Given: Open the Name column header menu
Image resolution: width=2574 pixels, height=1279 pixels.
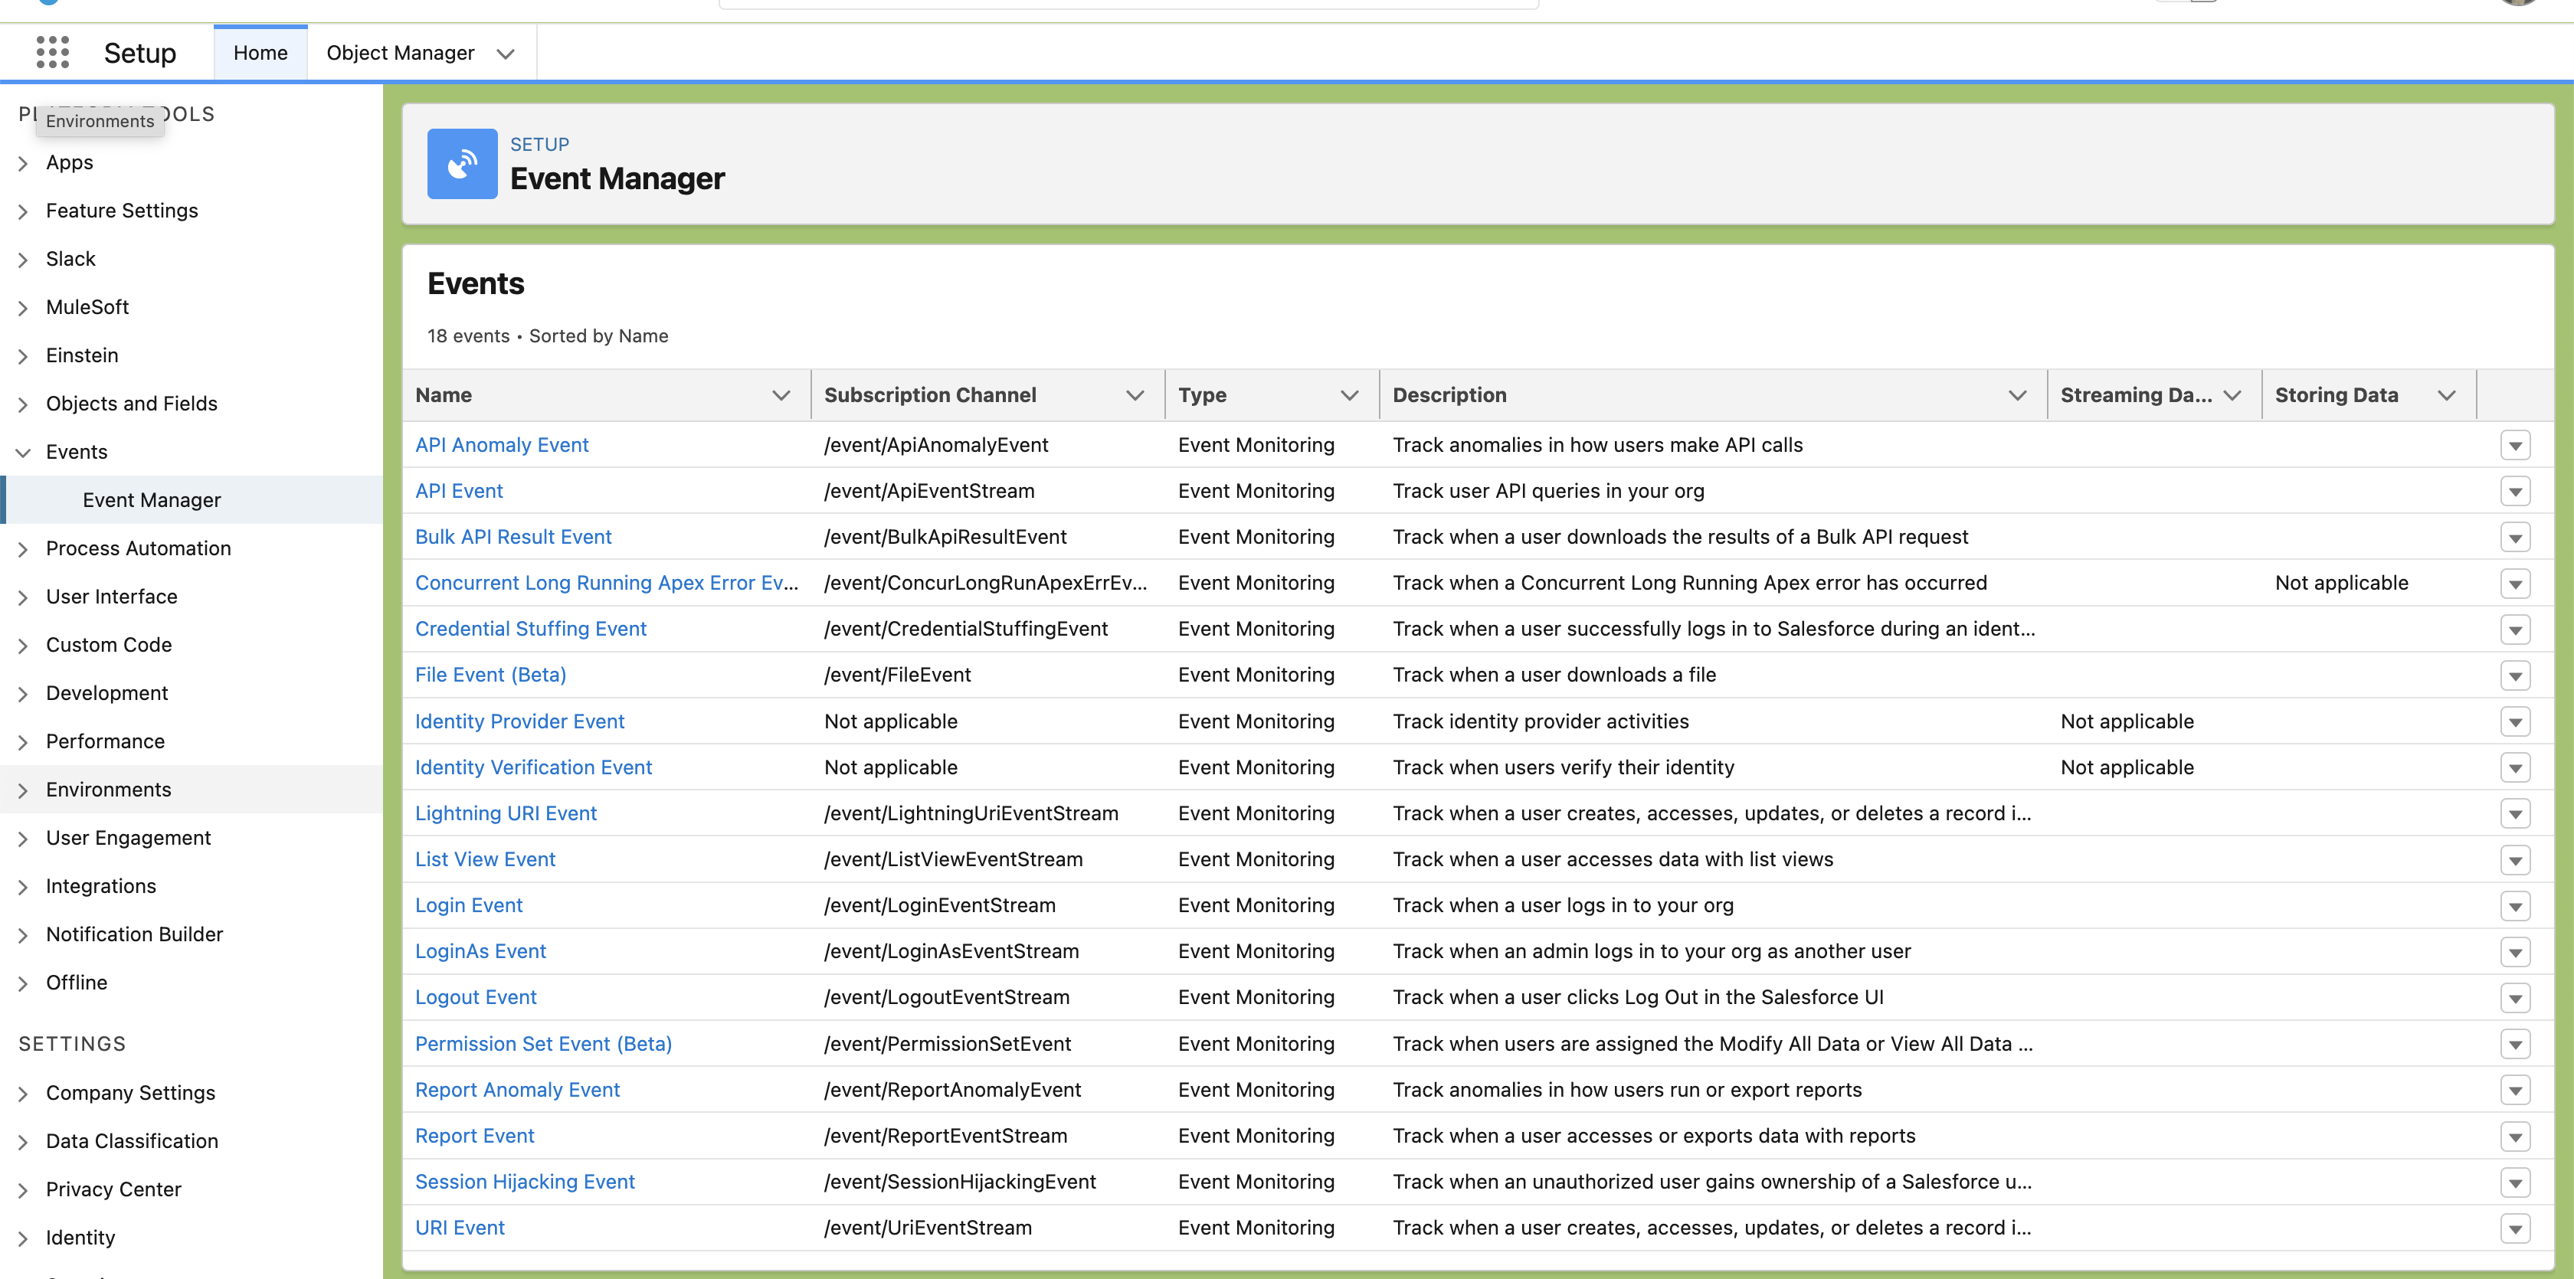Looking at the screenshot, I should click(x=781, y=396).
